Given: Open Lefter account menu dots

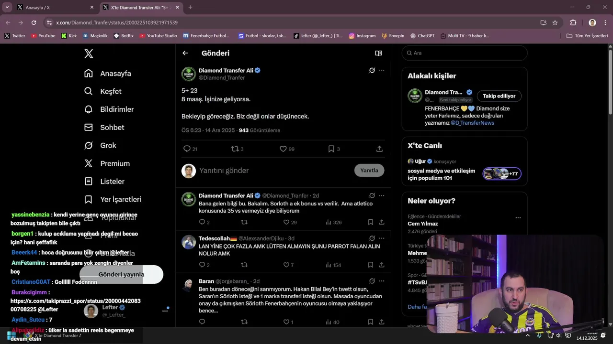Looking at the screenshot, I should coord(165,311).
